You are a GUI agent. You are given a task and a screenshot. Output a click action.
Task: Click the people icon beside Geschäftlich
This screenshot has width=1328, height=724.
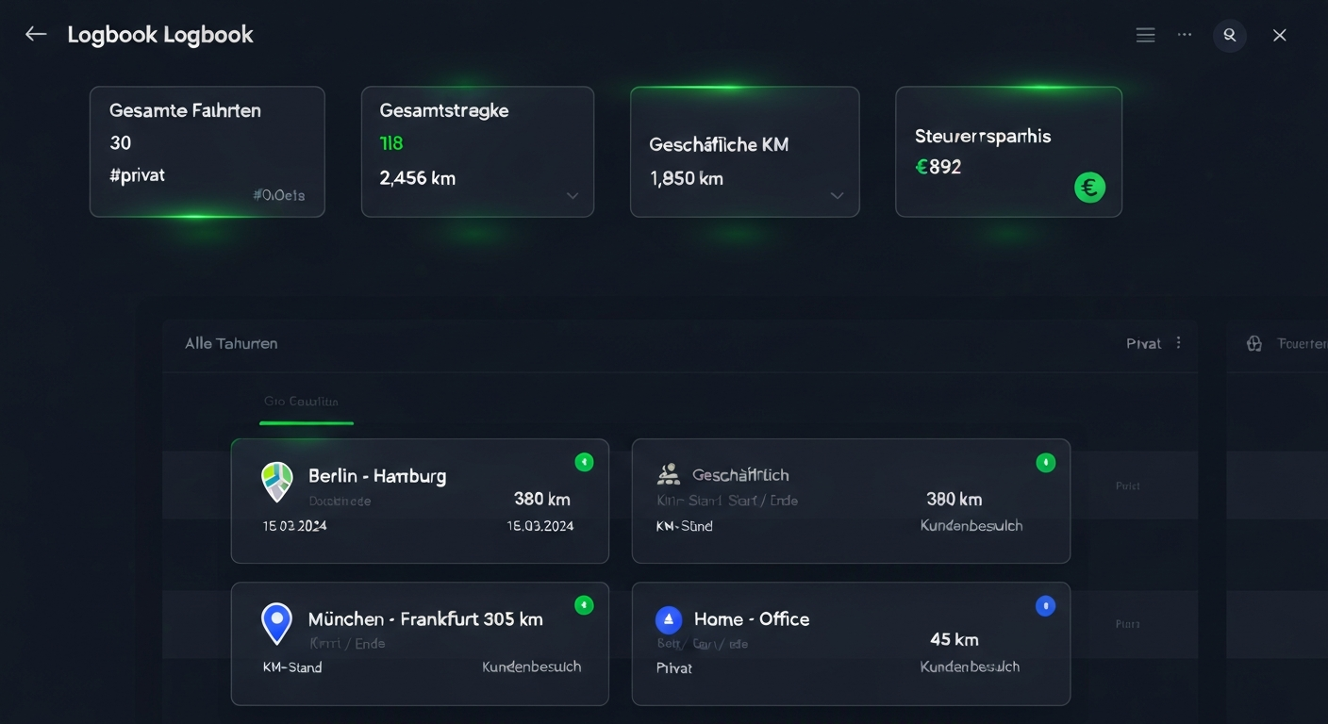click(669, 473)
